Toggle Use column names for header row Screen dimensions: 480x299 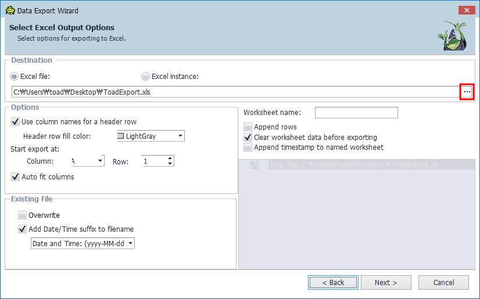point(15,122)
